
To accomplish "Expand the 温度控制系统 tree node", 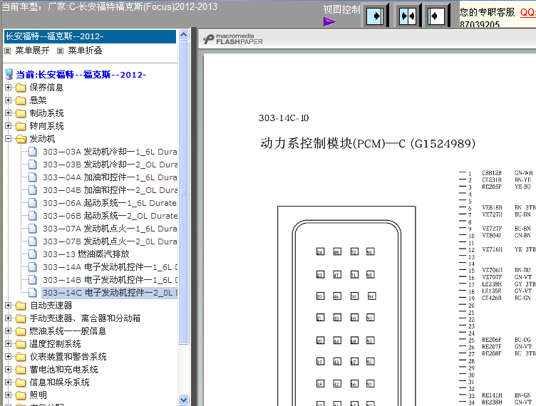I will 9,343.
